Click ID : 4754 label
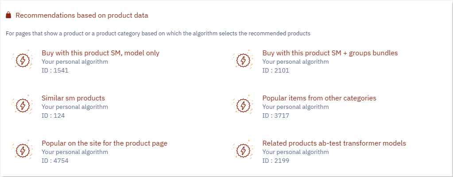The height and width of the screenshot is (177, 453). [x=55, y=161]
